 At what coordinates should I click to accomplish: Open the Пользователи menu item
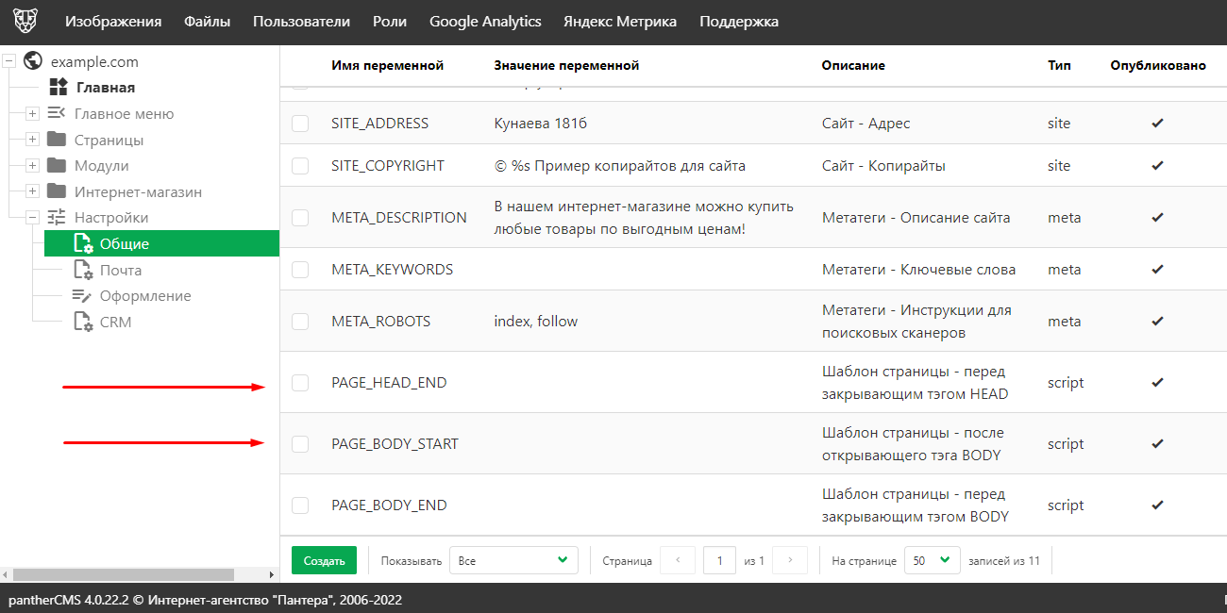click(301, 22)
